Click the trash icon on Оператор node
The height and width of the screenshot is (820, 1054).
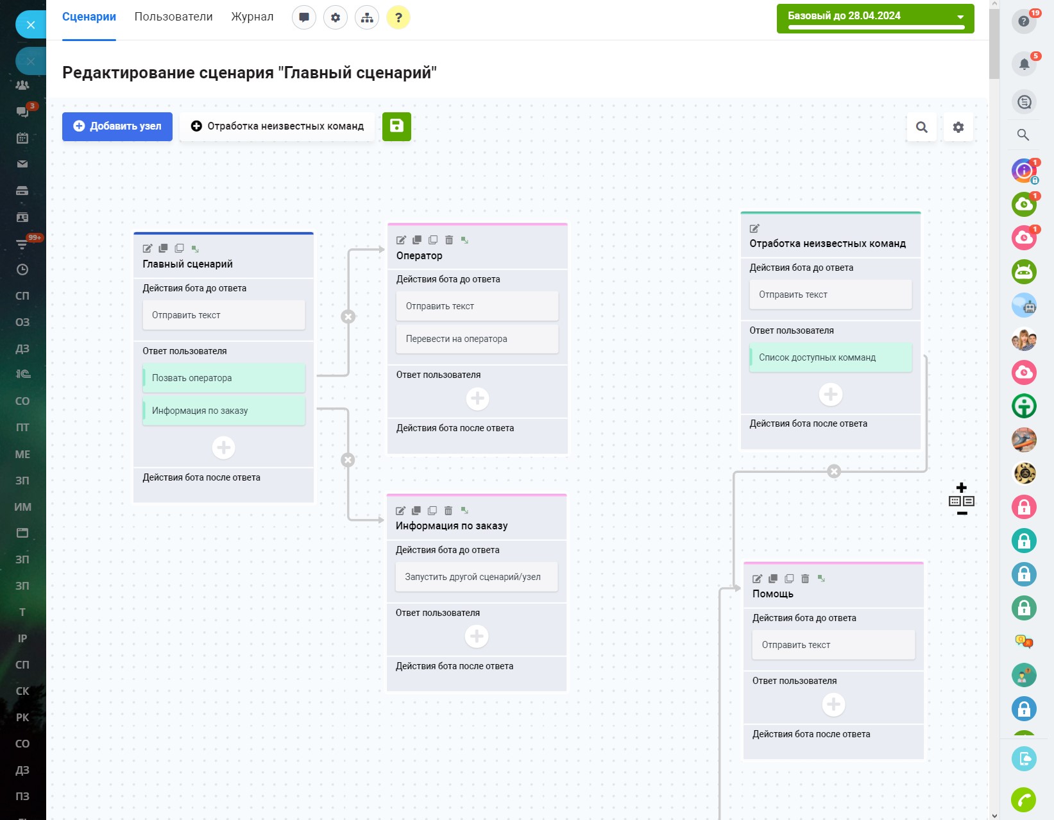449,240
